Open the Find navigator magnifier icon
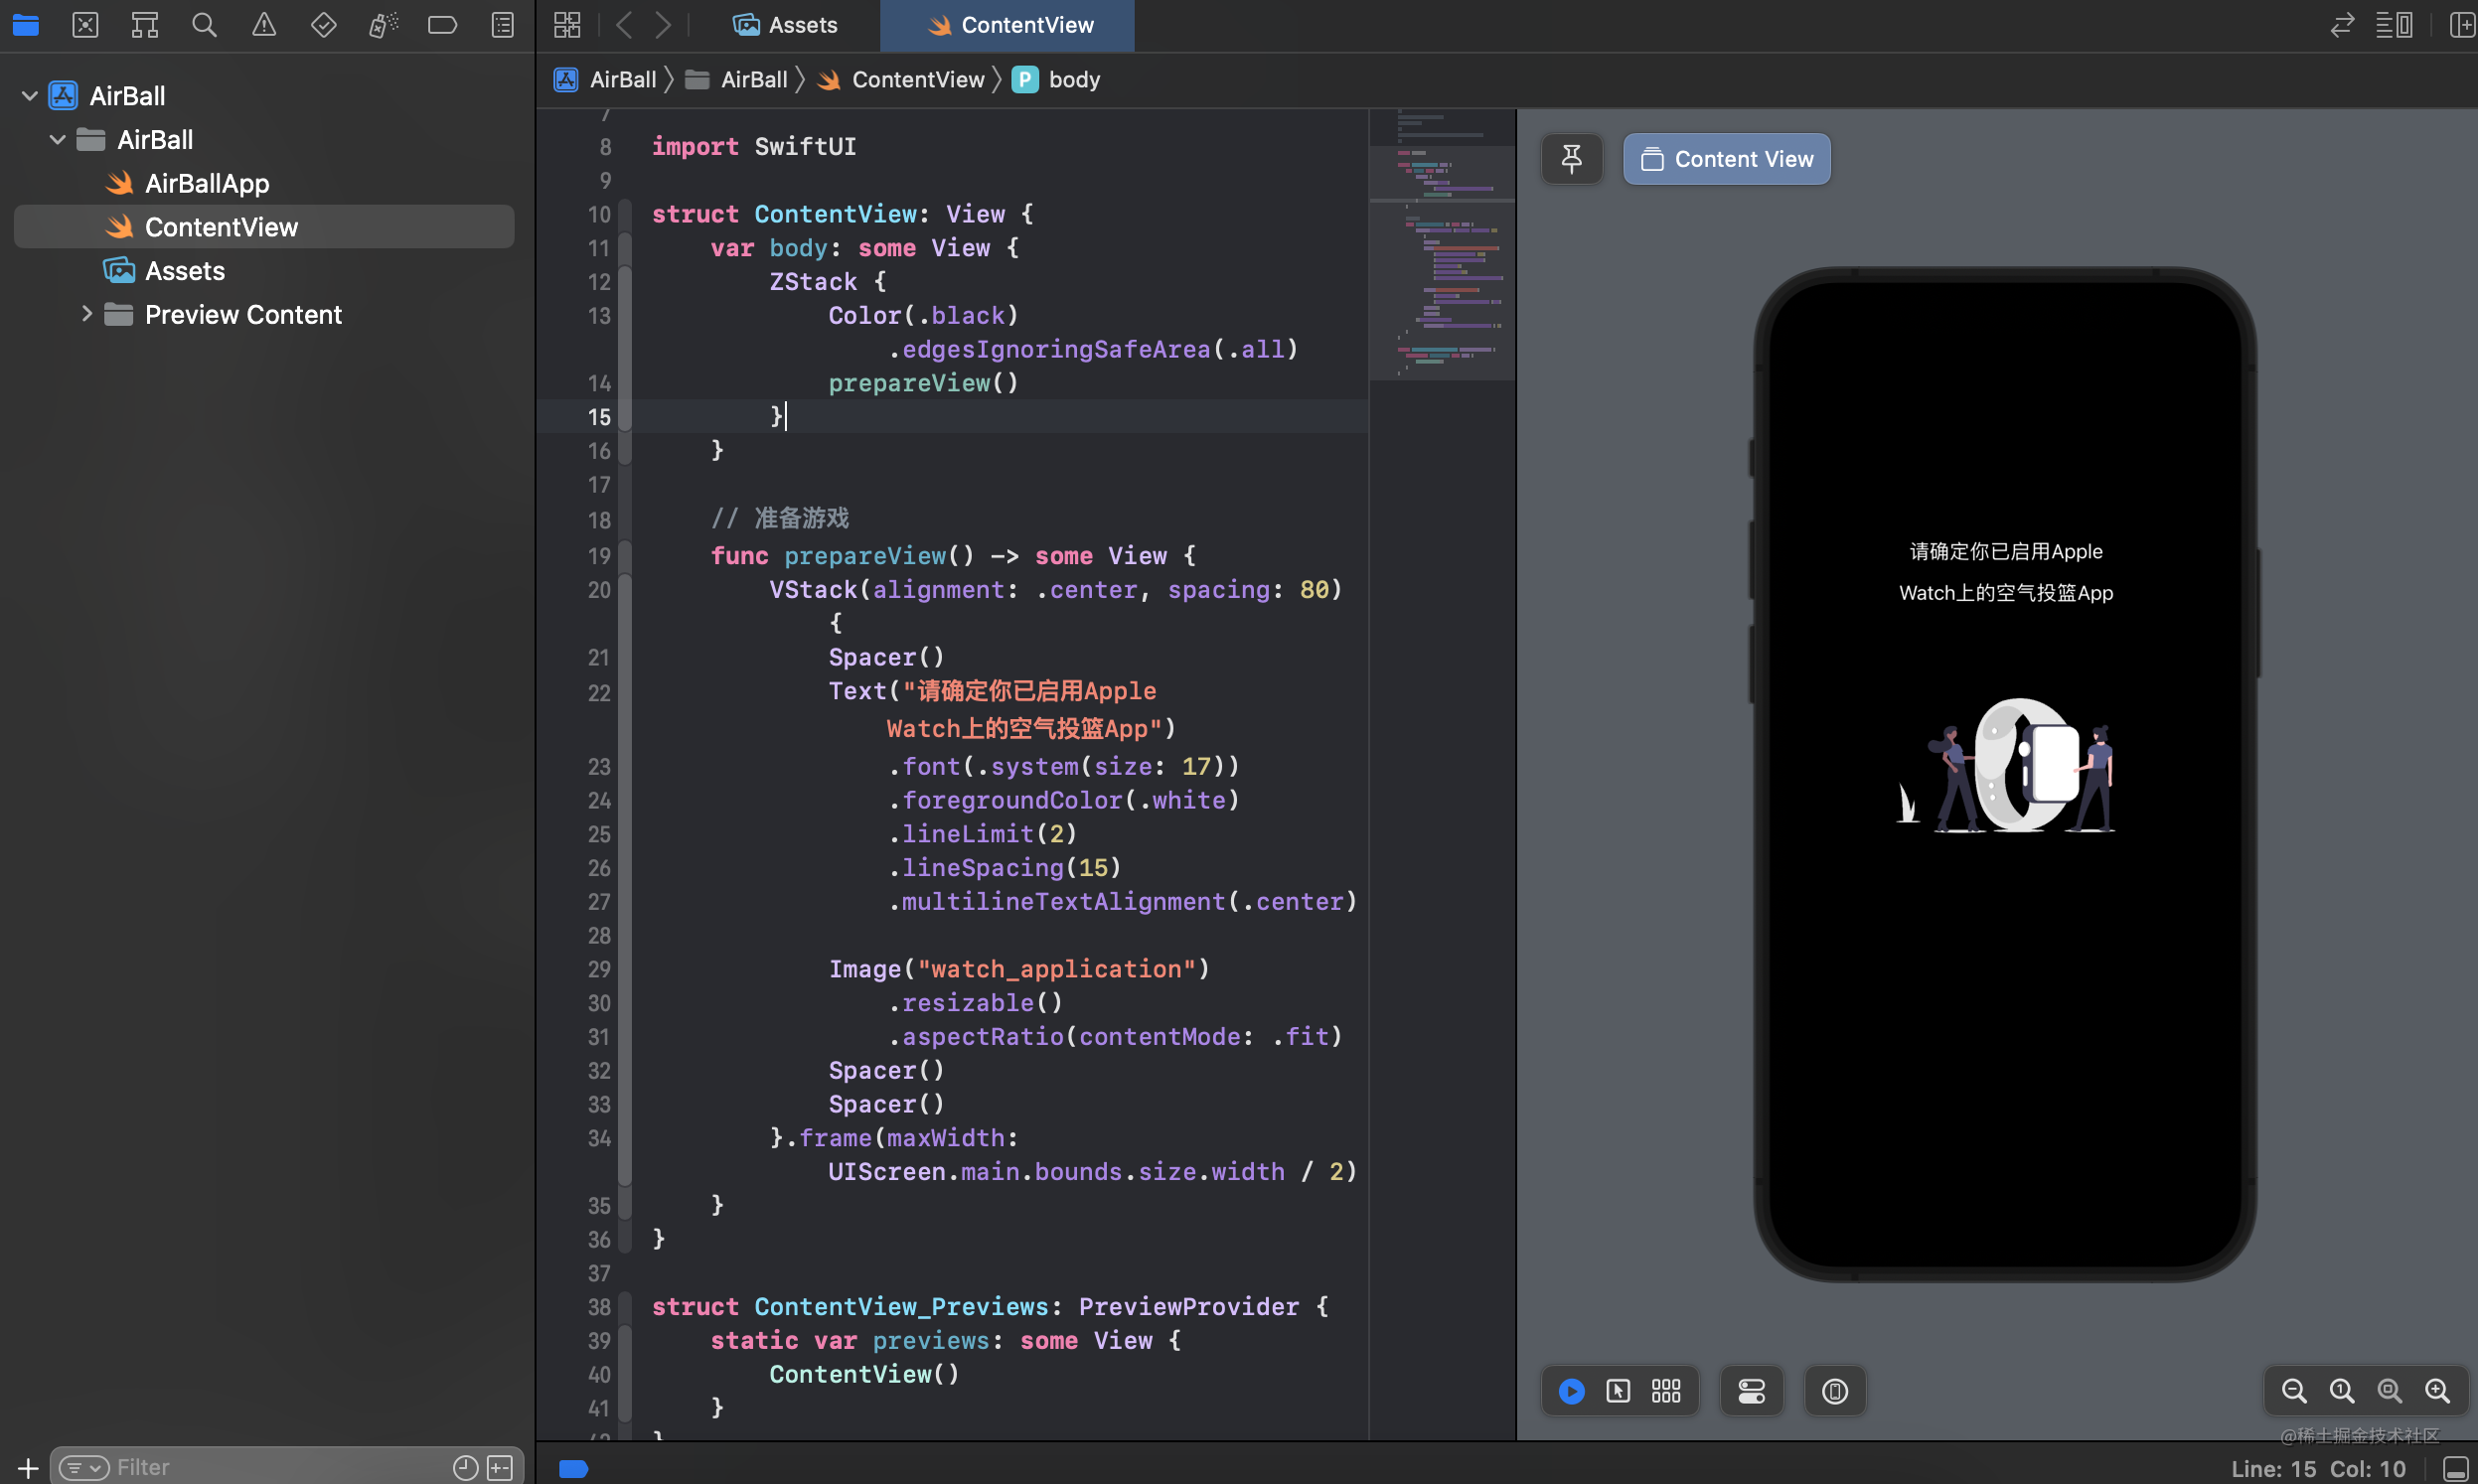 [x=204, y=25]
